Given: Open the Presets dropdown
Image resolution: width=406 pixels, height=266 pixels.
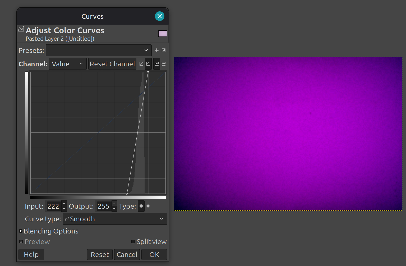Looking at the screenshot, I should pos(99,50).
